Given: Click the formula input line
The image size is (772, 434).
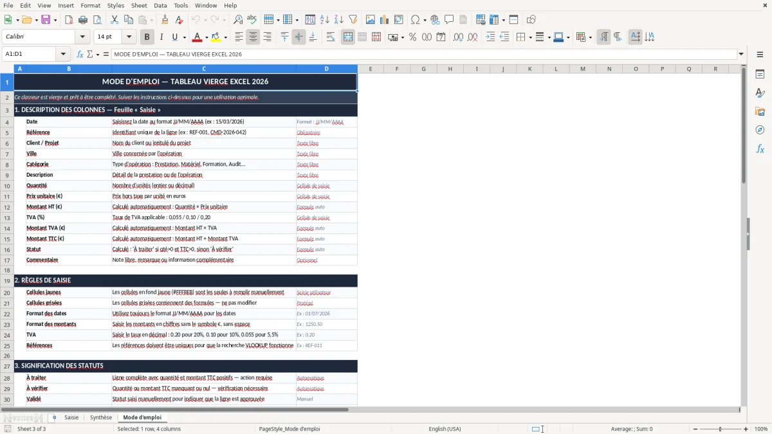Looking at the screenshot, I should tap(423, 54).
